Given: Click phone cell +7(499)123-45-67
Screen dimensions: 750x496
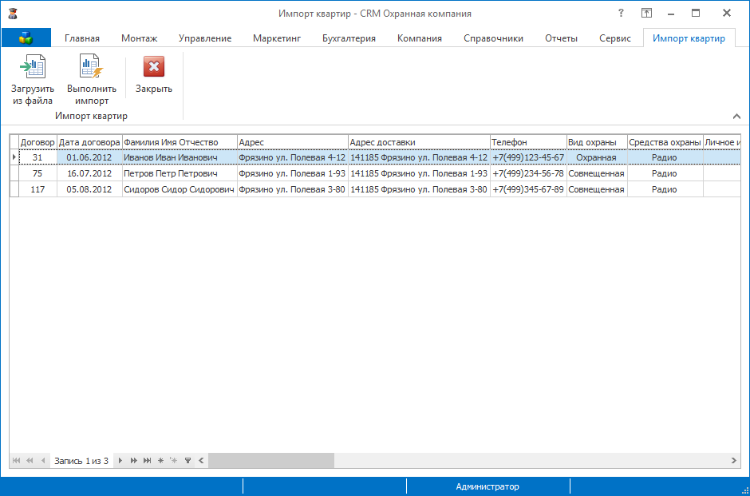Looking at the screenshot, I should [x=528, y=157].
